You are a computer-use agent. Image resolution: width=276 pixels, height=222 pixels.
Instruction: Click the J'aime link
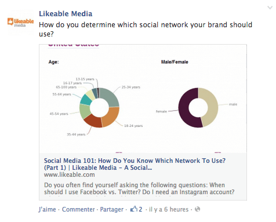[x=47, y=209]
